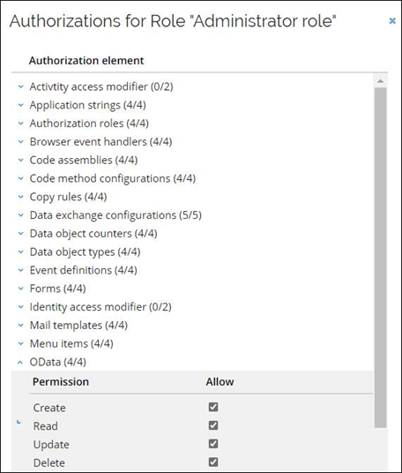This screenshot has width=402, height=473.
Task: Expand the Authorization roles chevron icon
Action: [20, 124]
